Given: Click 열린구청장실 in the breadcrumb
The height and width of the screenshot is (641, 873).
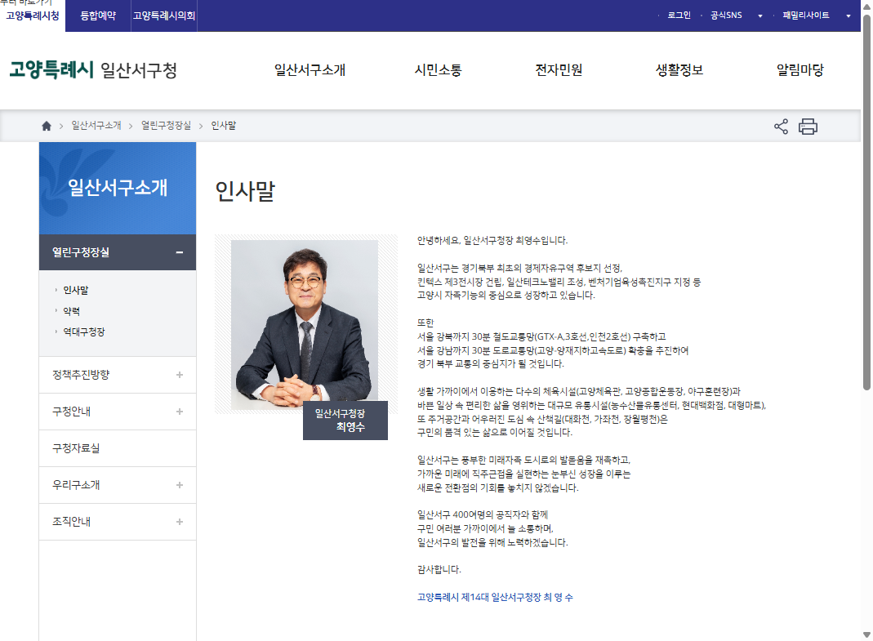Looking at the screenshot, I should pyautogui.click(x=166, y=126).
